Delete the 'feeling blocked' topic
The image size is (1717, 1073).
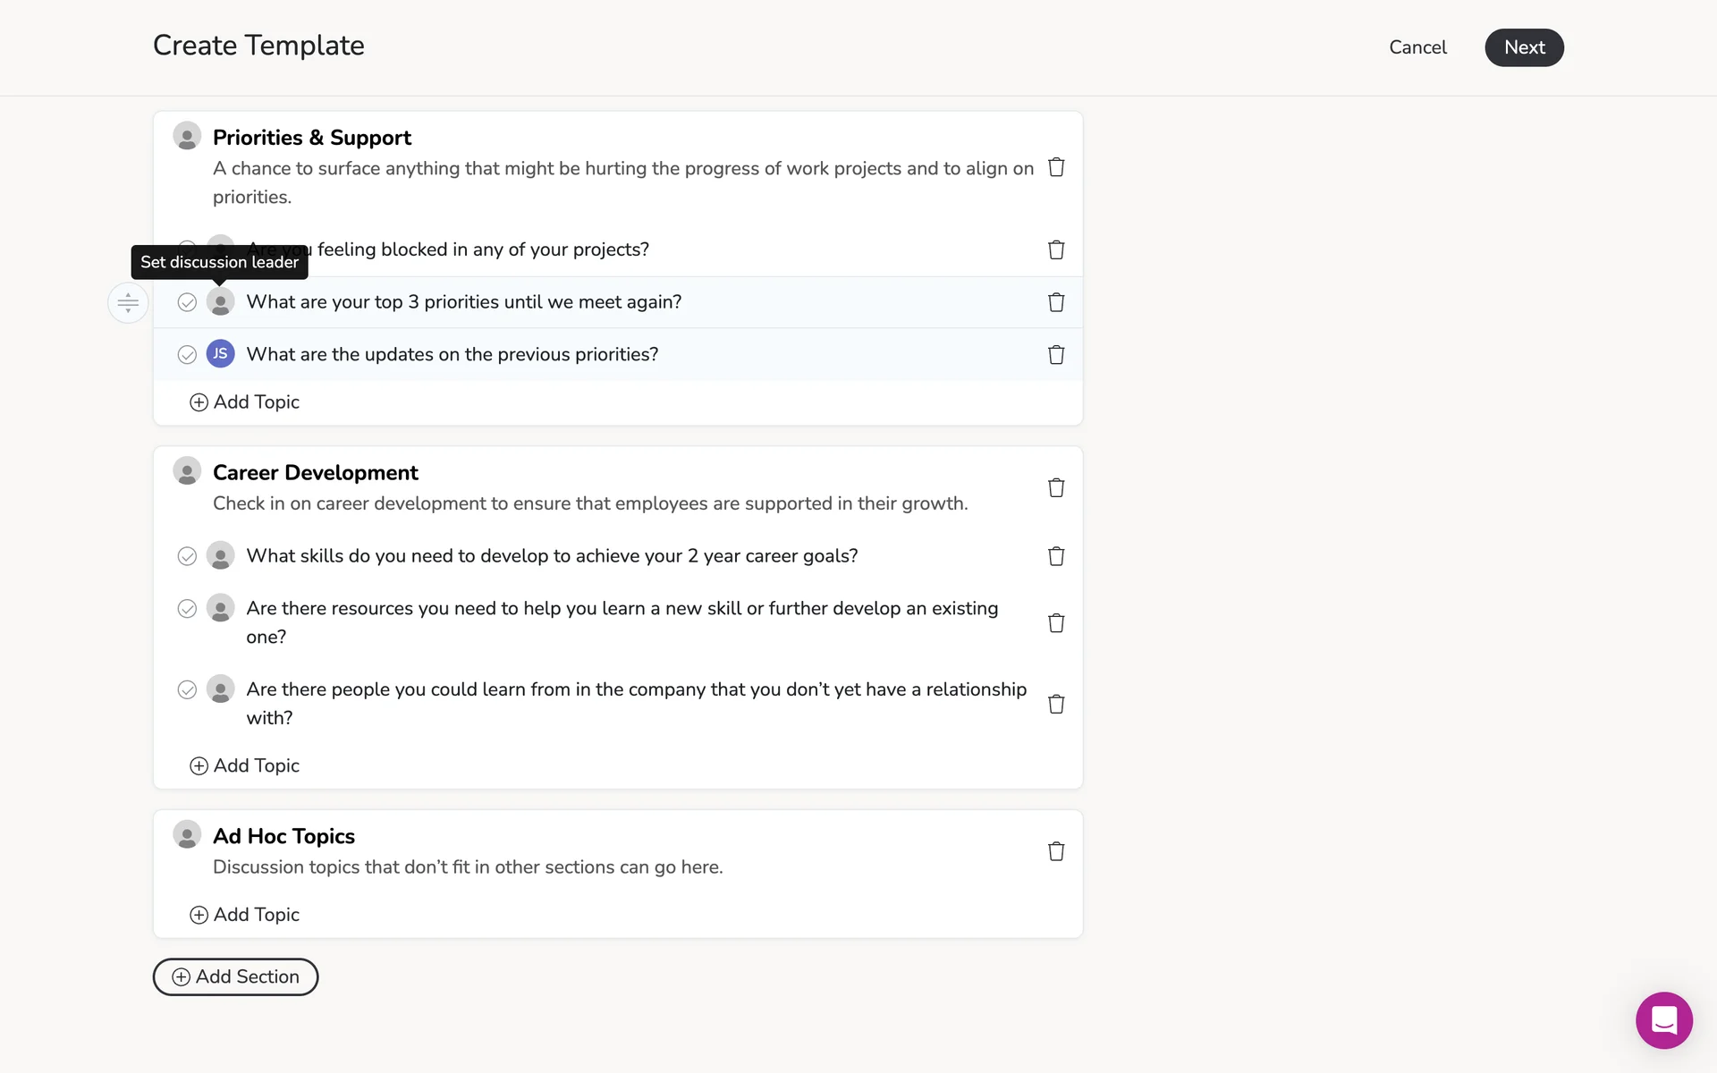click(x=1056, y=249)
